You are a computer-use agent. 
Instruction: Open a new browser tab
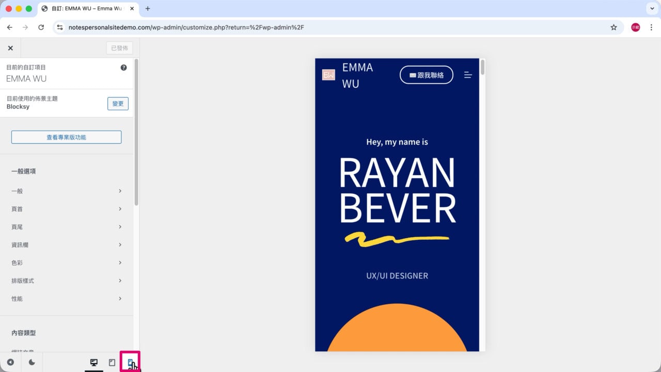[148, 9]
